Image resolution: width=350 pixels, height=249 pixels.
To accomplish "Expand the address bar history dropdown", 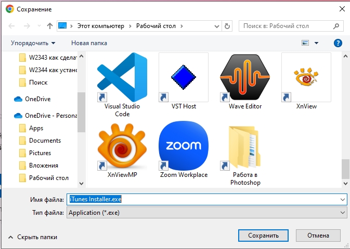I will 216,26.
